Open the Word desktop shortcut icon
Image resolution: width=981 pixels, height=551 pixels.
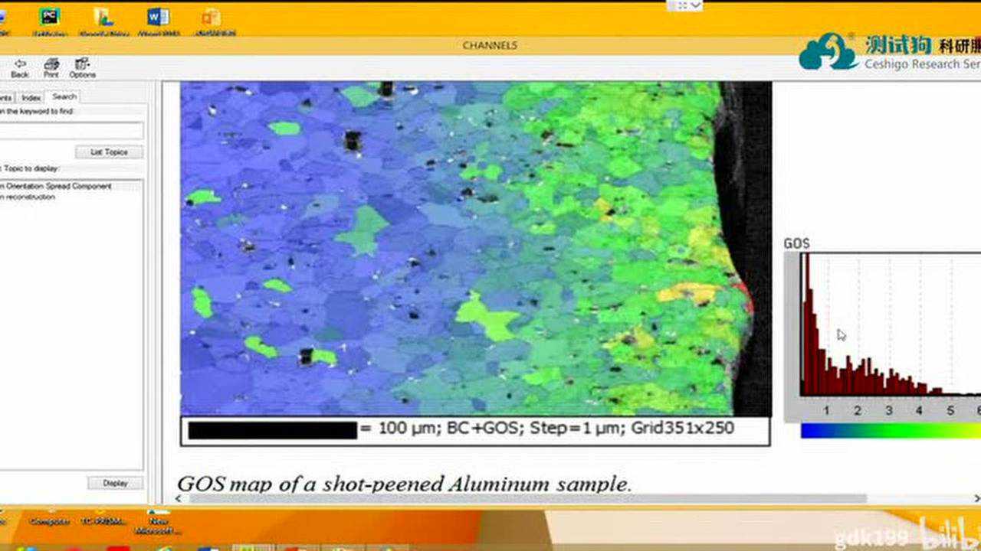158,18
